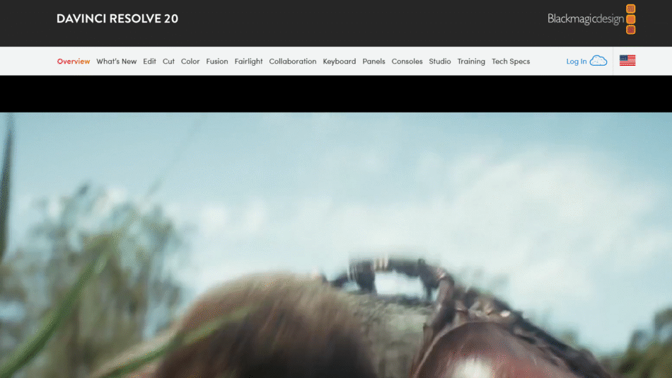Open the What's New page
The image size is (672, 378).
click(117, 62)
